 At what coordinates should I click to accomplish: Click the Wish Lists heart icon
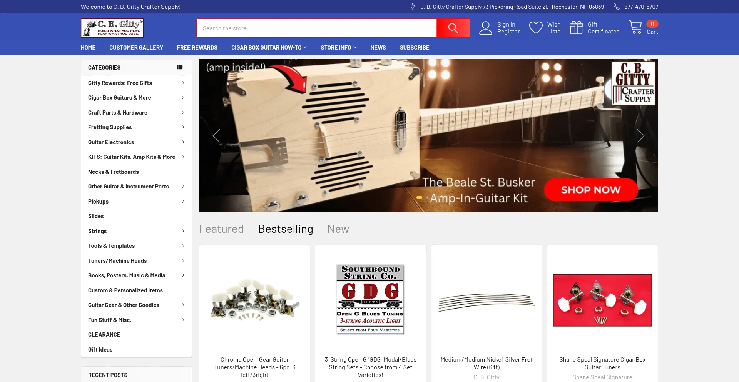click(536, 28)
